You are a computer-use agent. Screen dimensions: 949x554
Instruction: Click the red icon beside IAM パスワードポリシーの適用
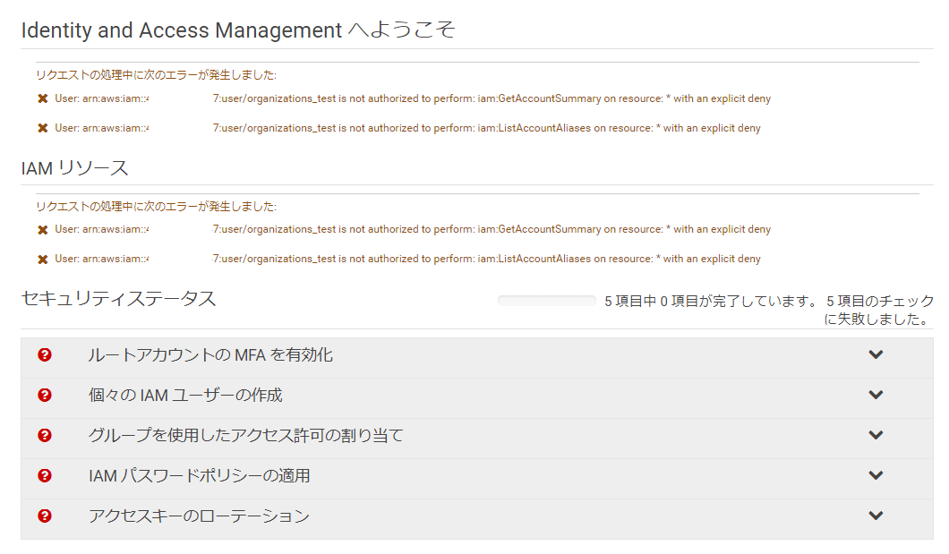pyautogui.click(x=44, y=476)
